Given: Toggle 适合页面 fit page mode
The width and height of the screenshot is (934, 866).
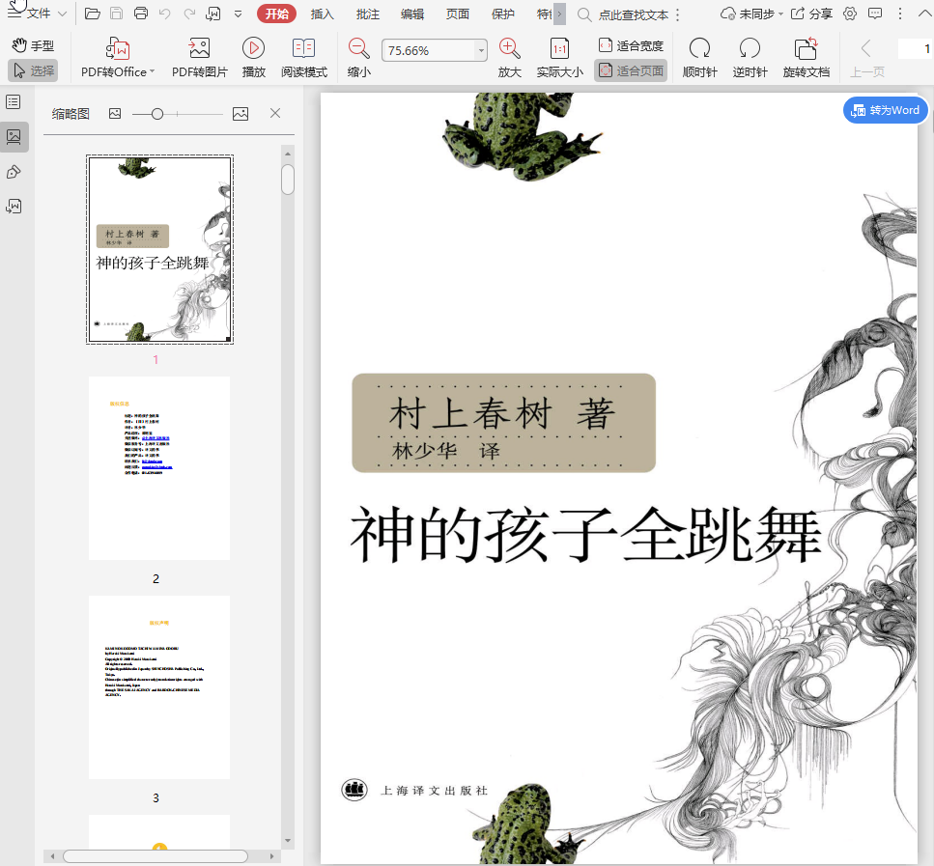Looking at the screenshot, I should pyautogui.click(x=631, y=70).
